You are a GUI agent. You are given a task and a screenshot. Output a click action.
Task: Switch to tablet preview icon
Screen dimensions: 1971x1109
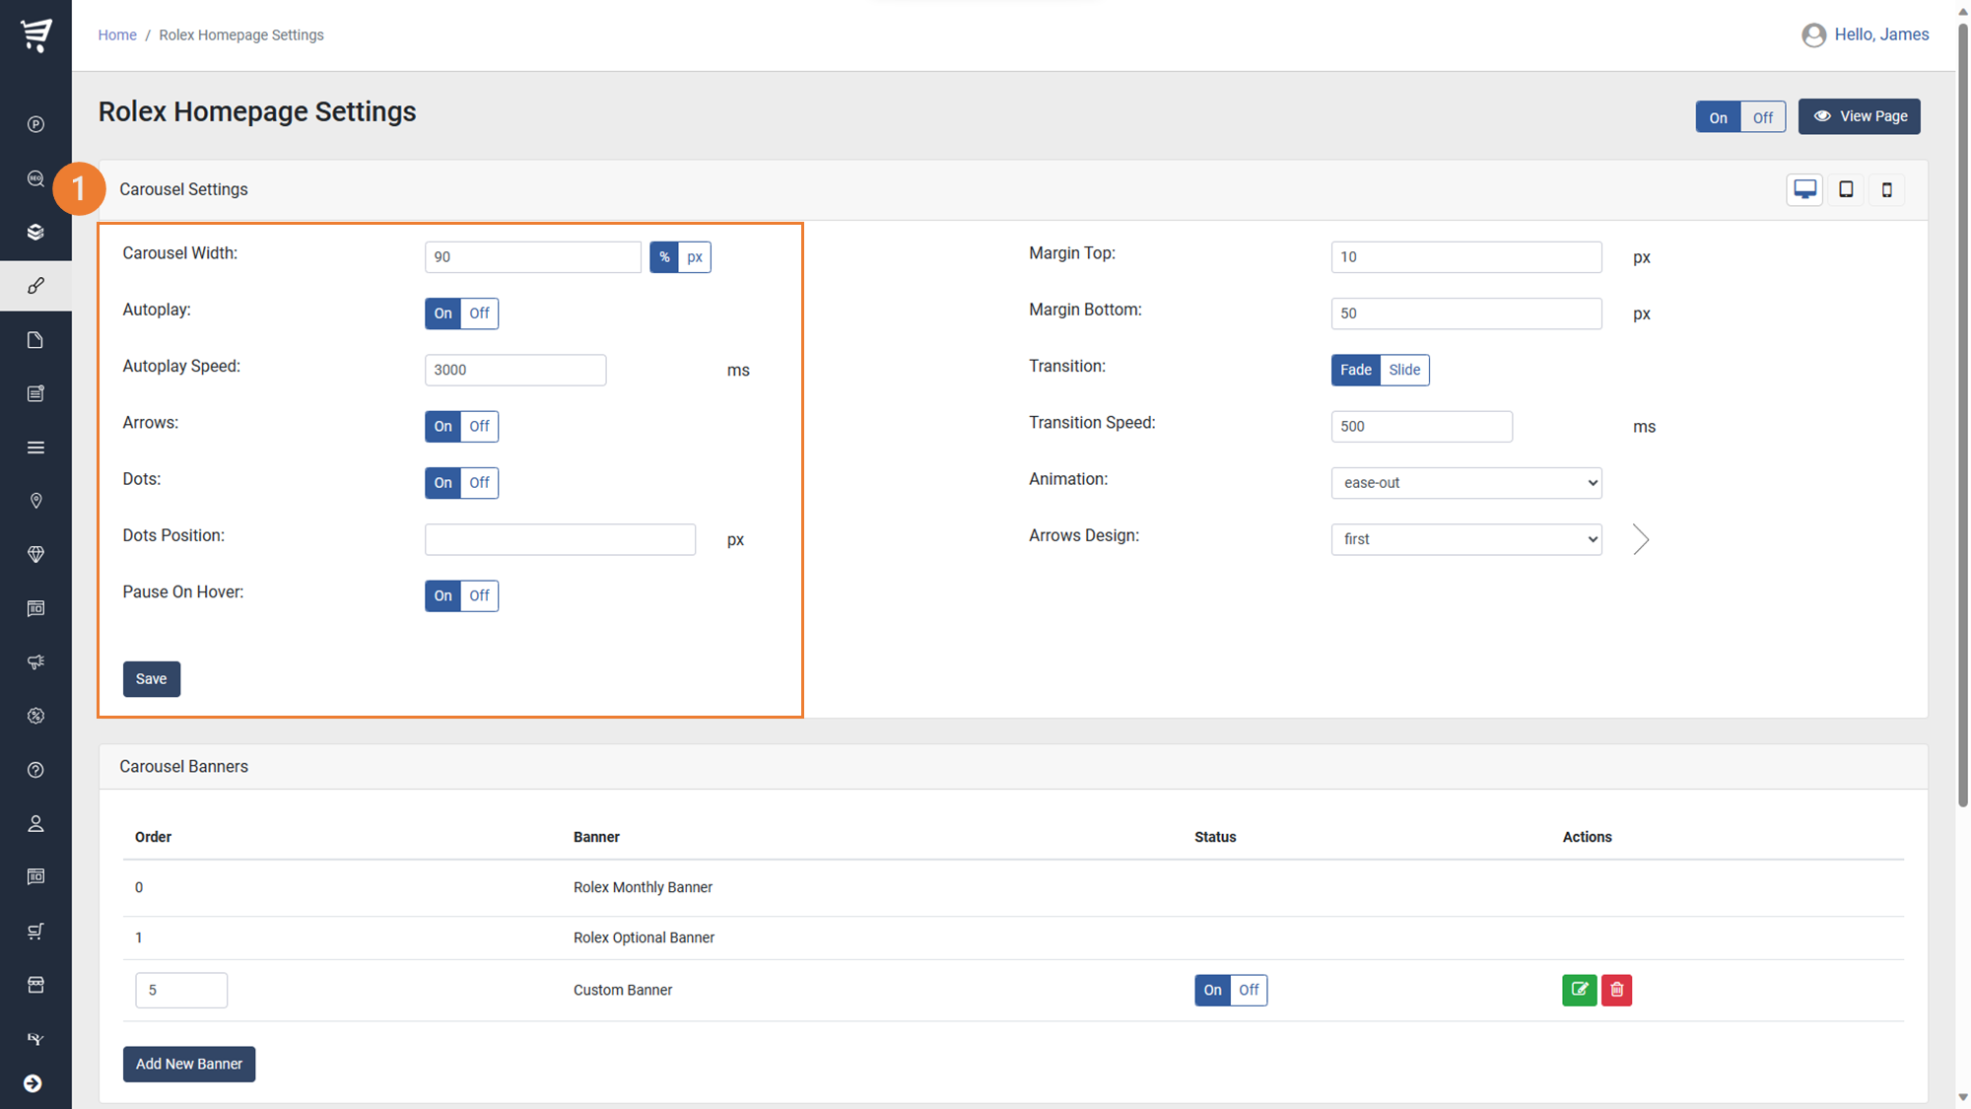coord(1846,189)
